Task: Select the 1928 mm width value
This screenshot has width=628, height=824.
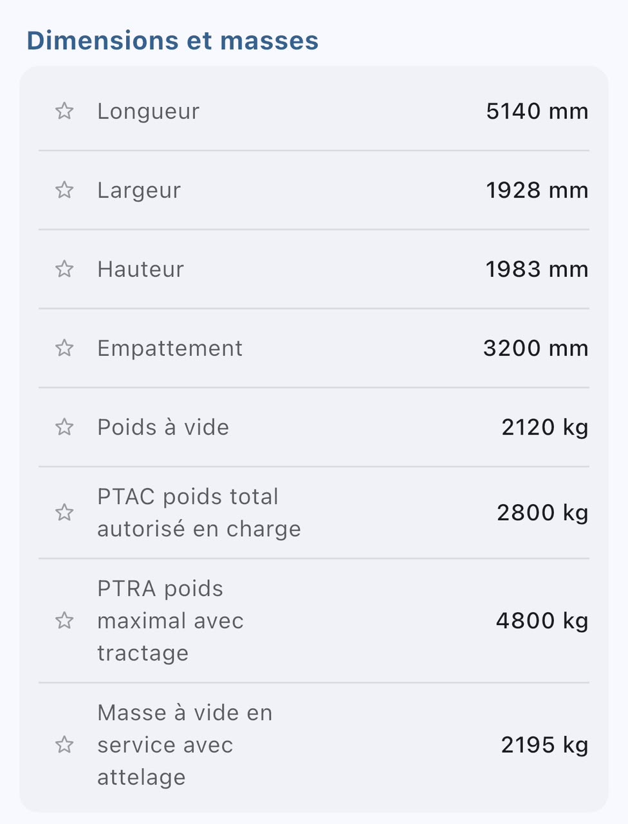Action: pos(537,190)
